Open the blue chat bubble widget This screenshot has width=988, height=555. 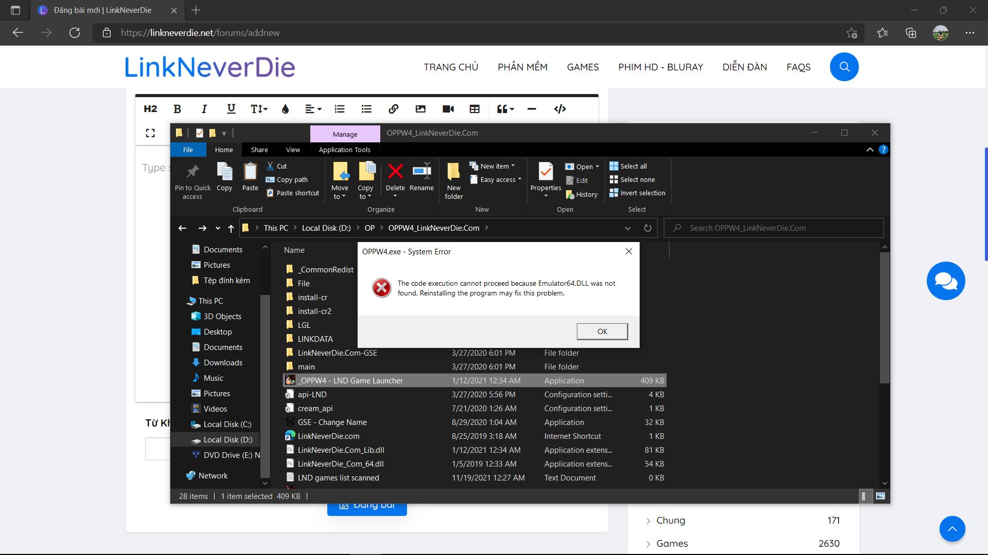point(945,281)
